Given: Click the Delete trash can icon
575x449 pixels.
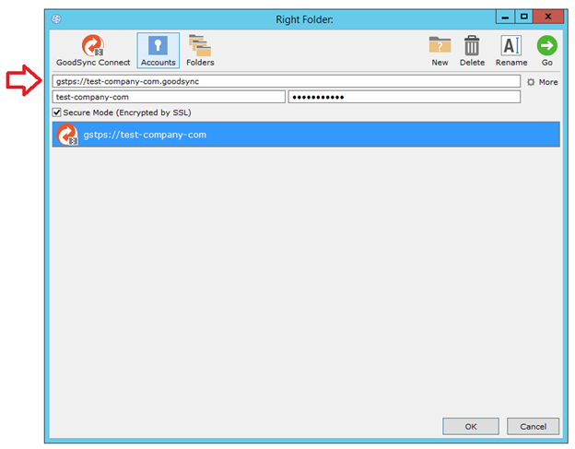Looking at the screenshot, I should tap(472, 50).
